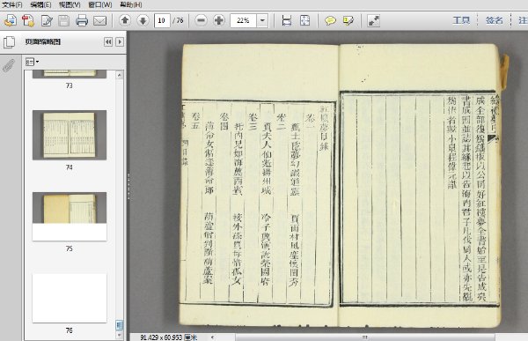Screen dimensions: 528x341
Task: Open the zoom level dropdown arrow
Action: coord(262,20)
